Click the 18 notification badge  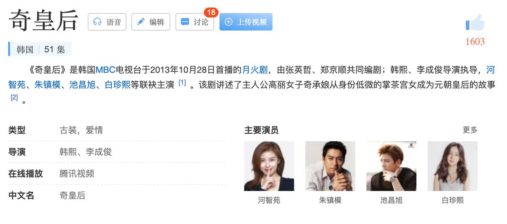click(x=211, y=13)
